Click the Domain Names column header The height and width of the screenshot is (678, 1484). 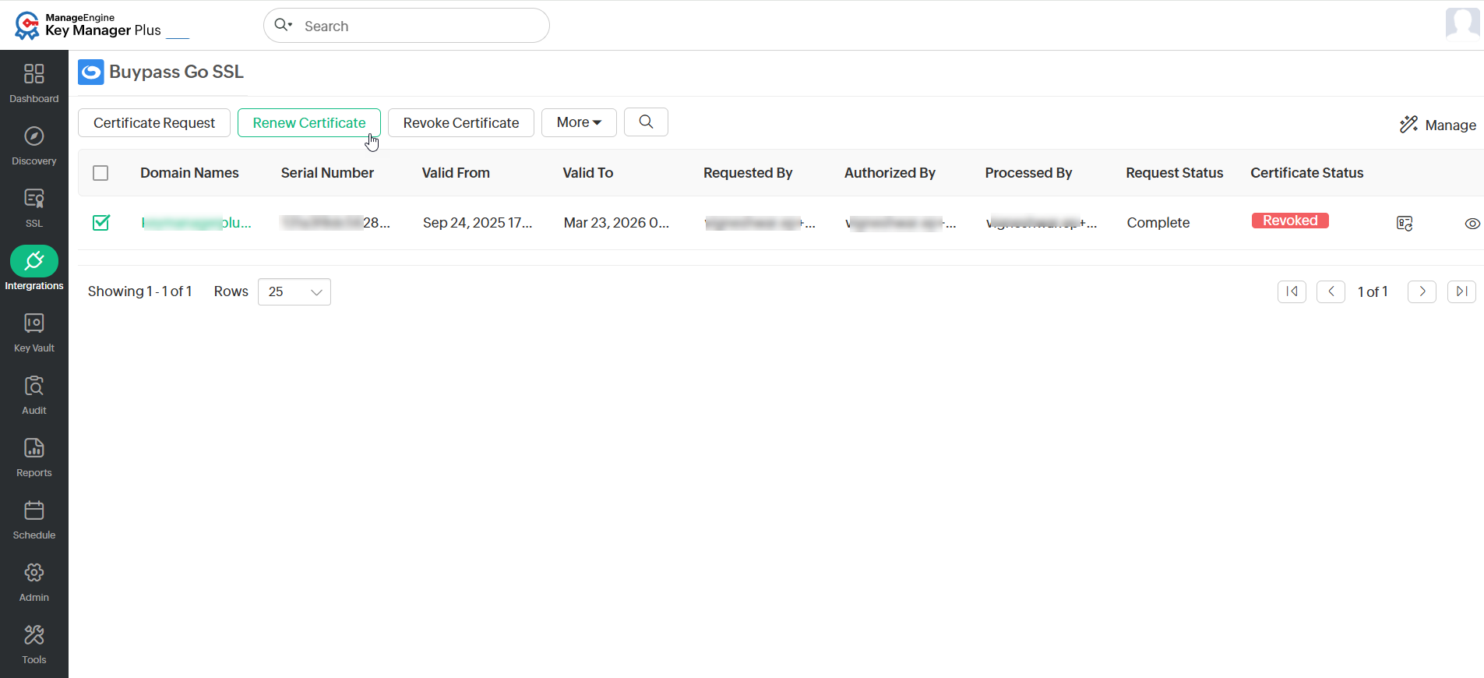click(189, 173)
